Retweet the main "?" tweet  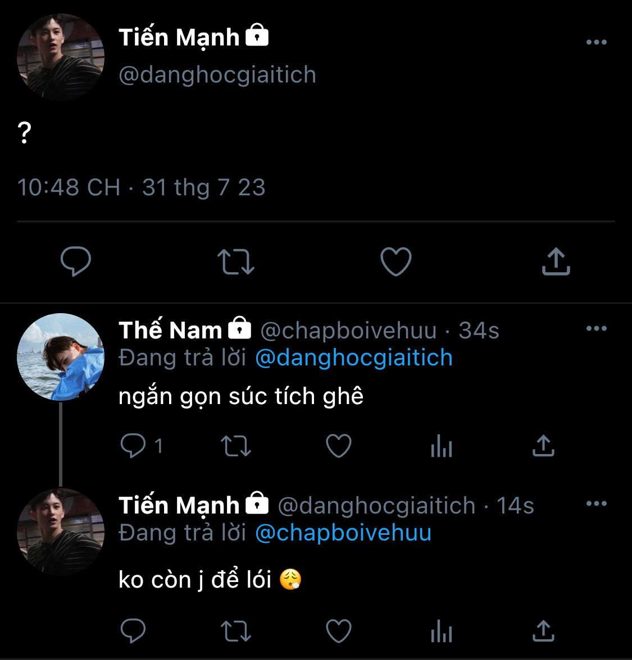pos(236,262)
